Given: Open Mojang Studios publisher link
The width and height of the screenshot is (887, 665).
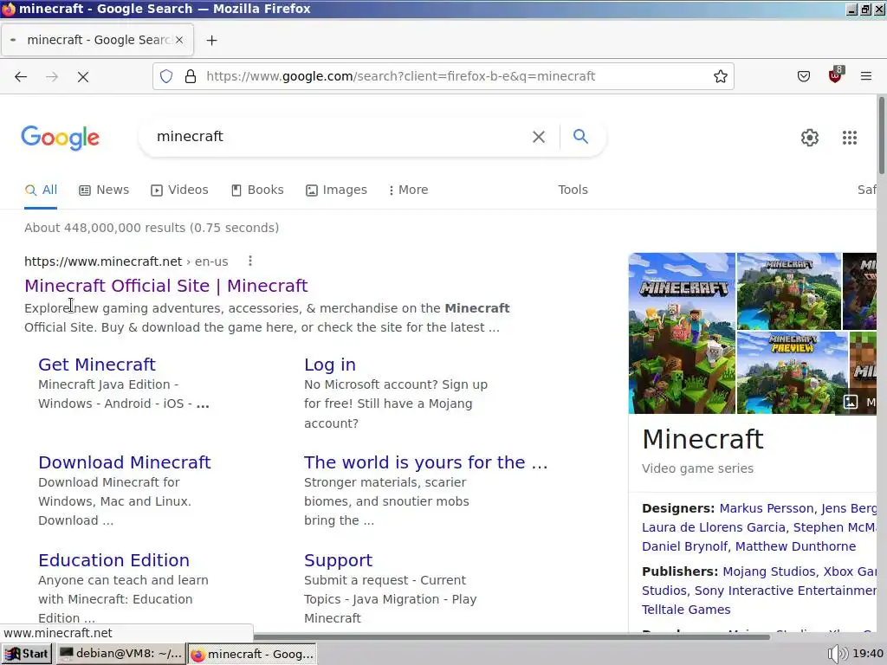Looking at the screenshot, I should click(769, 571).
